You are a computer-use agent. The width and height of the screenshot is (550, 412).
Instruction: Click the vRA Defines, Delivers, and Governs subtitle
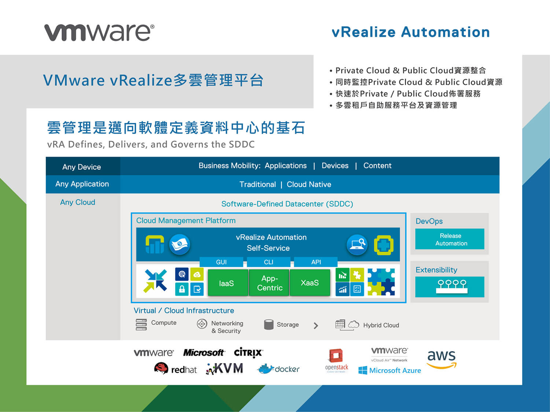tap(151, 145)
